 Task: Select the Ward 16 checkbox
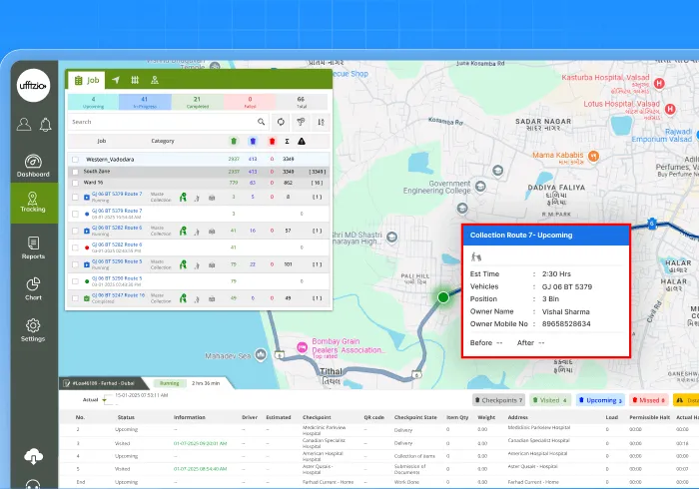pos(75,183)
